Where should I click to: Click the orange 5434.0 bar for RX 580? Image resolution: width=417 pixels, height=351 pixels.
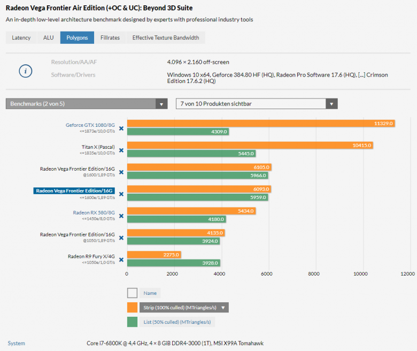tap(191, 211)
